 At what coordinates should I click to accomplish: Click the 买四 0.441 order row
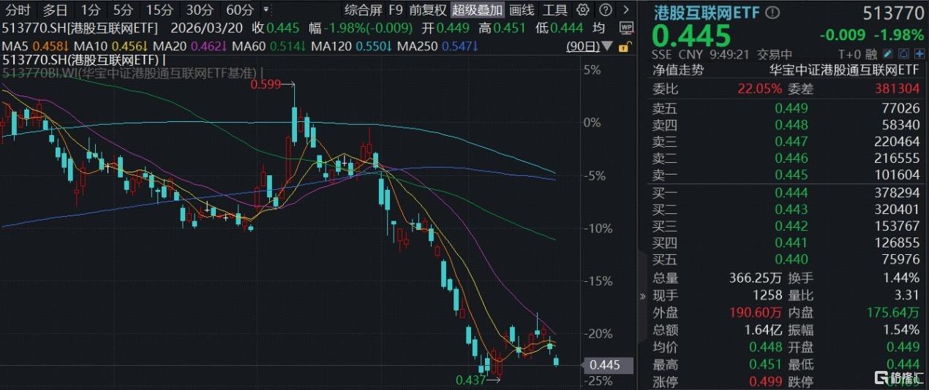pyautogui.click(x=786, y=243)
